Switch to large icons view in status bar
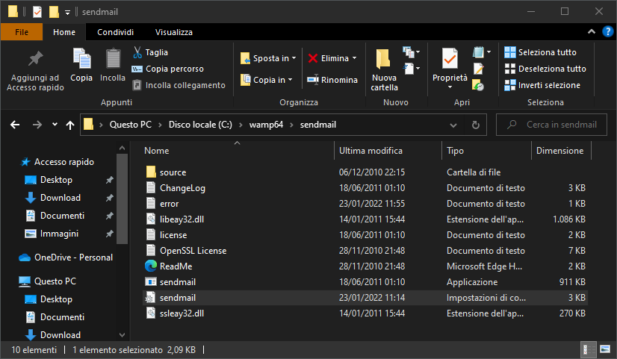The height and width of the screenshot is (359, 617). tap(605, 349)
